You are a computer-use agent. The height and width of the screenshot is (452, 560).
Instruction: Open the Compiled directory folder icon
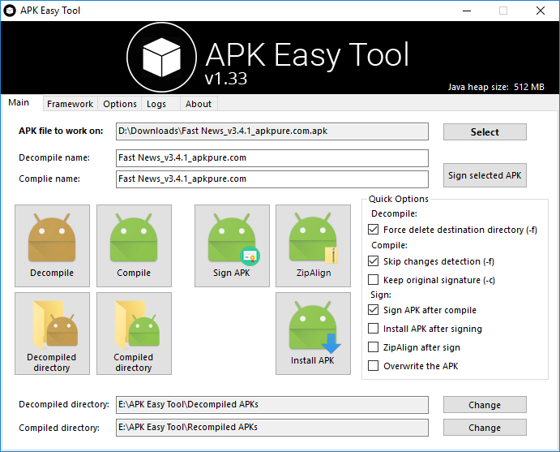[x=134, y=334]
